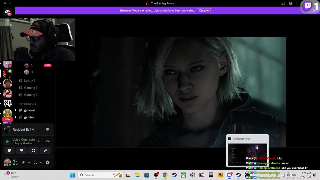The width and height of the screenshot is (320, 180).
Task: Join the Gaming 2 voice channel
Action: pos(30,95)
